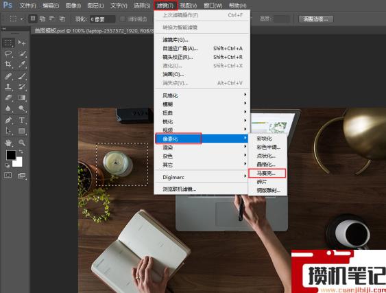Select the Horizontal Type tool
Screen dimensions: 386x293
(22, 120)
